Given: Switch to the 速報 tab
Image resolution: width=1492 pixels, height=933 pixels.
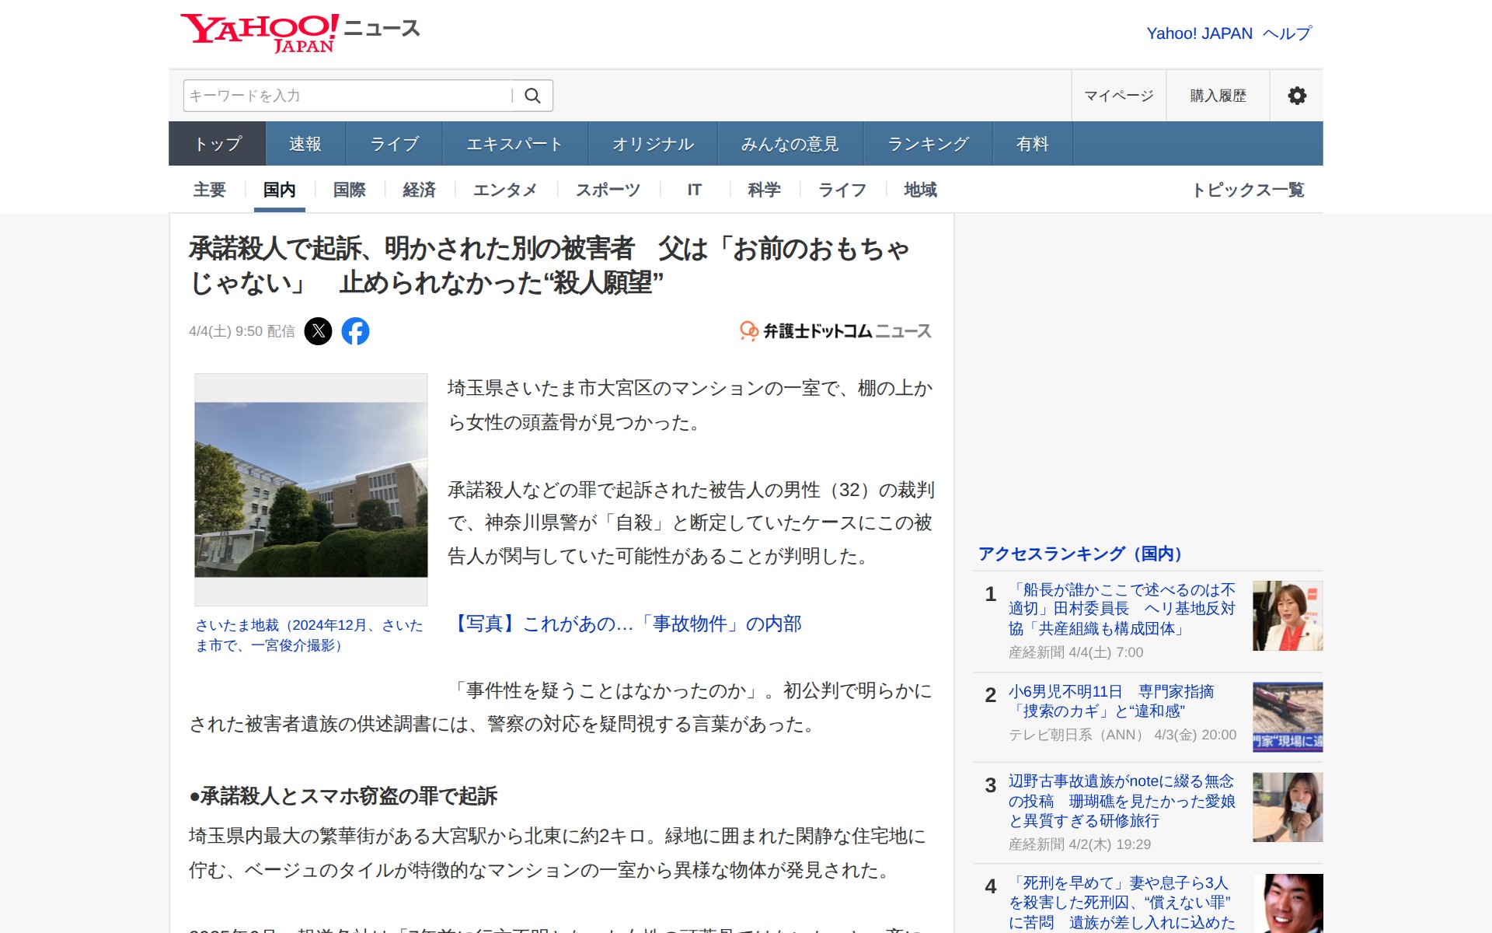Looking at the screenshot, I should coord(305,144).
